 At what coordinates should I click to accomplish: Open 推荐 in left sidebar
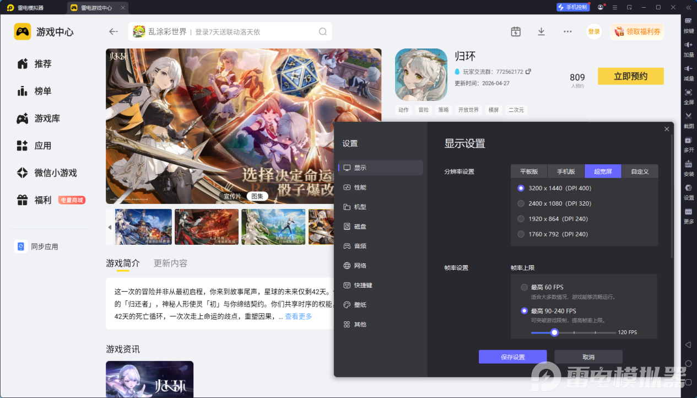(34, 64)
